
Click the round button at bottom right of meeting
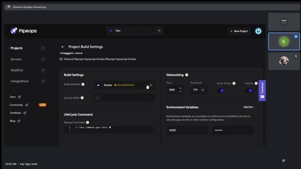coord(284,161)
